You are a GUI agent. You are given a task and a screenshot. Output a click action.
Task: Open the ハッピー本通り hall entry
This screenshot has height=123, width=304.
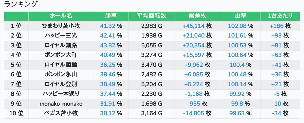tap(61, 94)
